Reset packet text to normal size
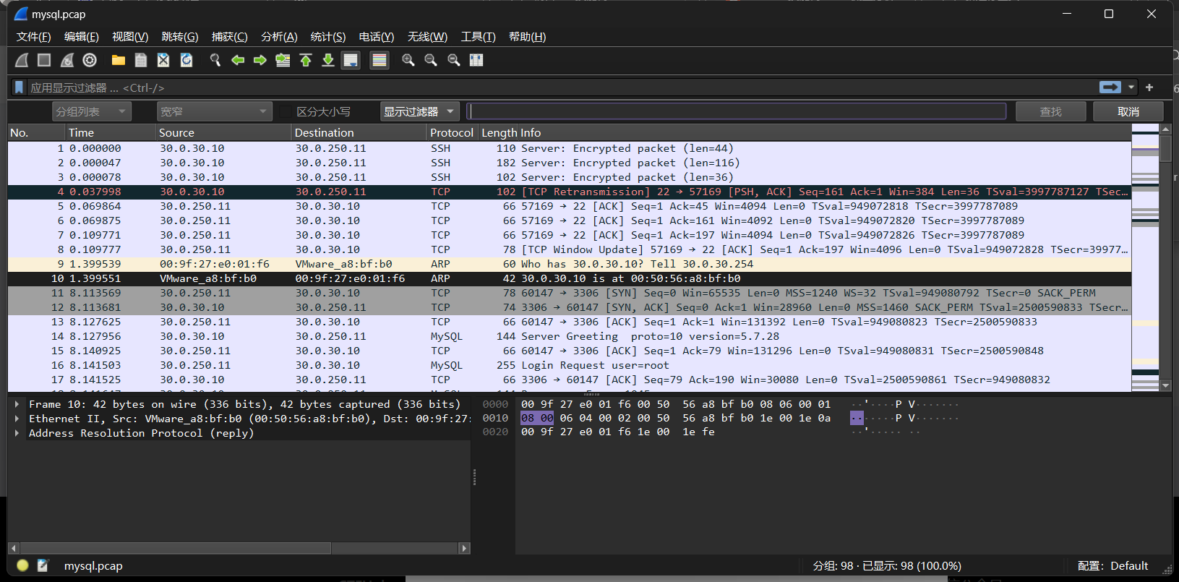This screenshot has width=1179, height=582. click(x=454, y=60)
